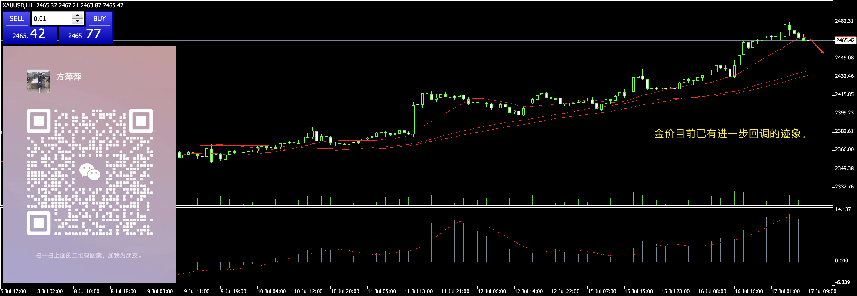Click time axis label 8 Jul 10:00

87,291
